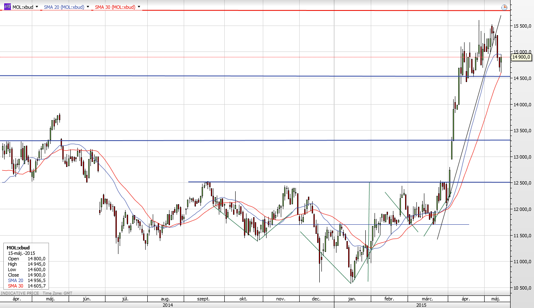The image size is (534, 308).
Task: Click the 10 500,0 price axis label
Action: 522,288
